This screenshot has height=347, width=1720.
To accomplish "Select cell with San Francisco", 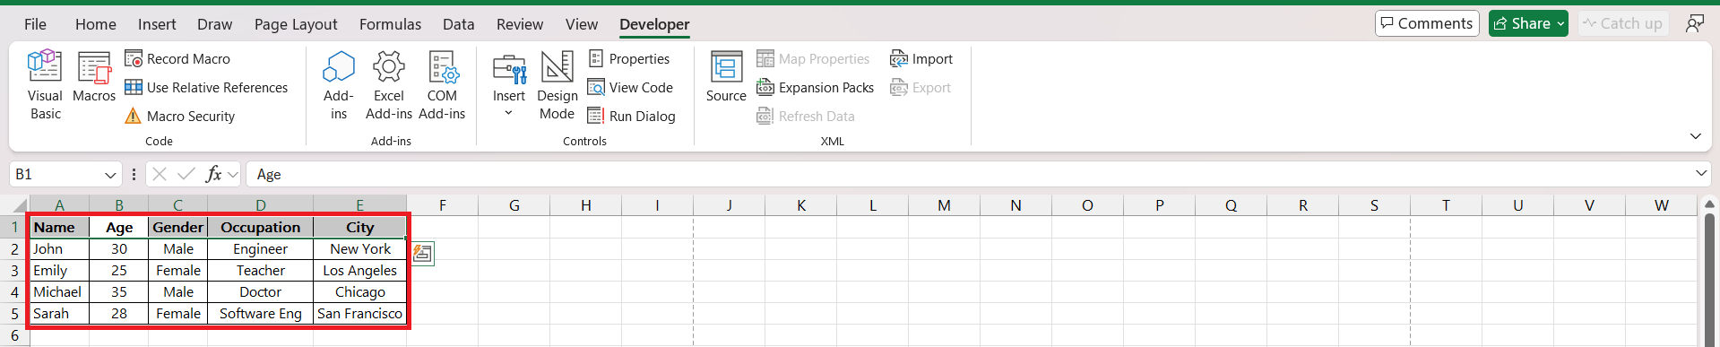I will click(x=360, y=314).
